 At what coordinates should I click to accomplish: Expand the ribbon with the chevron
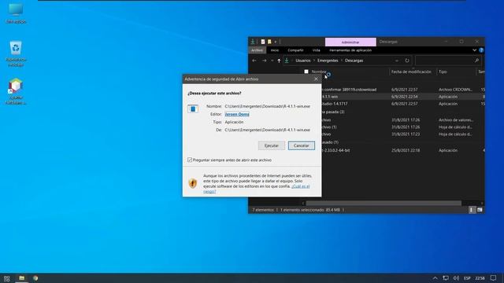pyautogui.click(x=474, y=50)
